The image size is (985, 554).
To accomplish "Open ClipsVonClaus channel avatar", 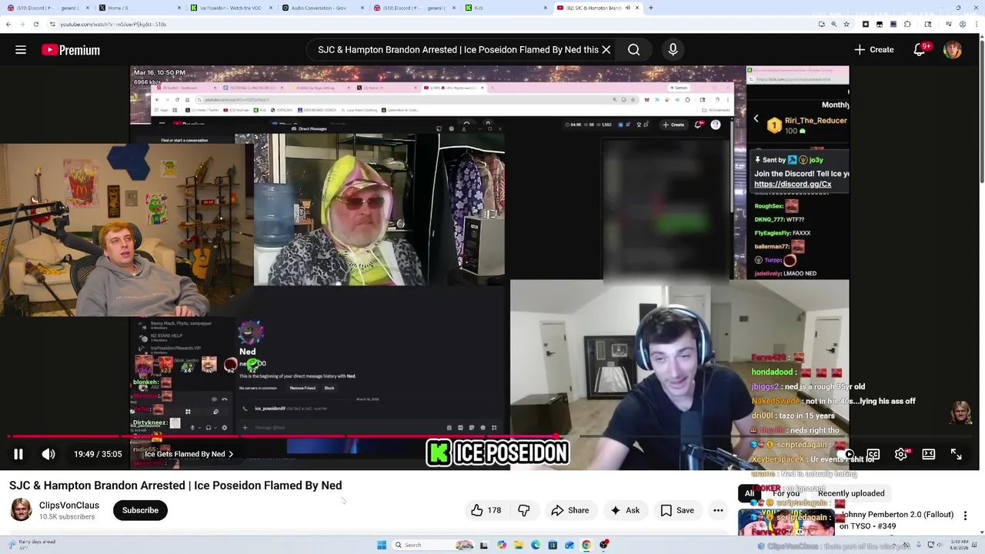I will (x=21, y=510).
